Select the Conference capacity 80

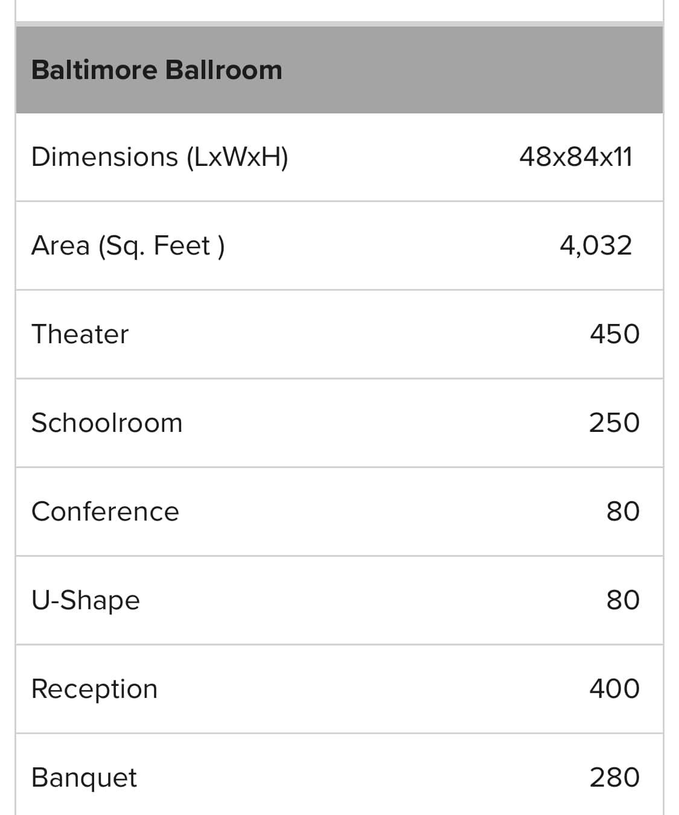[x=623, y=512]
